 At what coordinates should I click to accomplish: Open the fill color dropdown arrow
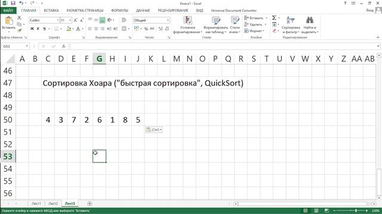[x=73, y=29]
